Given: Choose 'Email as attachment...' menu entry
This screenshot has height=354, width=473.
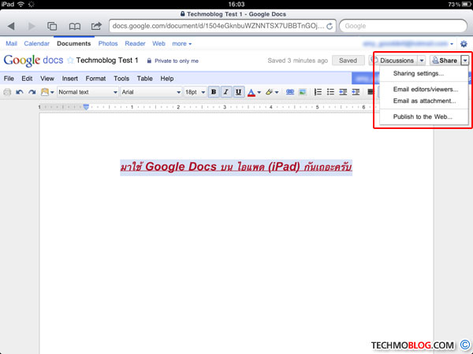Looking at the screenshot, I should [x=424, y=101].
